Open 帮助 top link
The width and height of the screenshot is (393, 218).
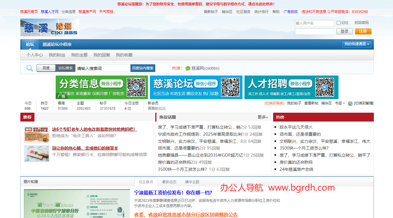pos(276,12)
